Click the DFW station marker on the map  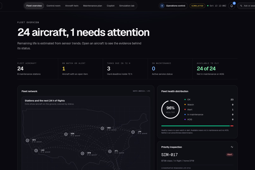pos(83,154)
